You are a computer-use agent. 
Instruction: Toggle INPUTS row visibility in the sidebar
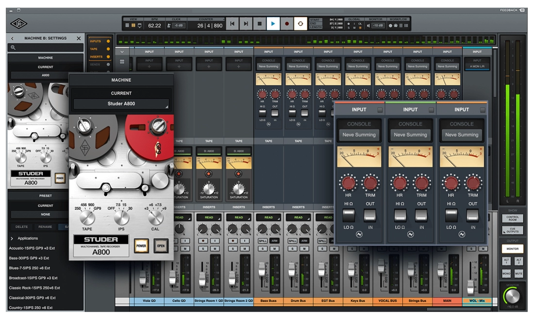click(x=108, y=41)
